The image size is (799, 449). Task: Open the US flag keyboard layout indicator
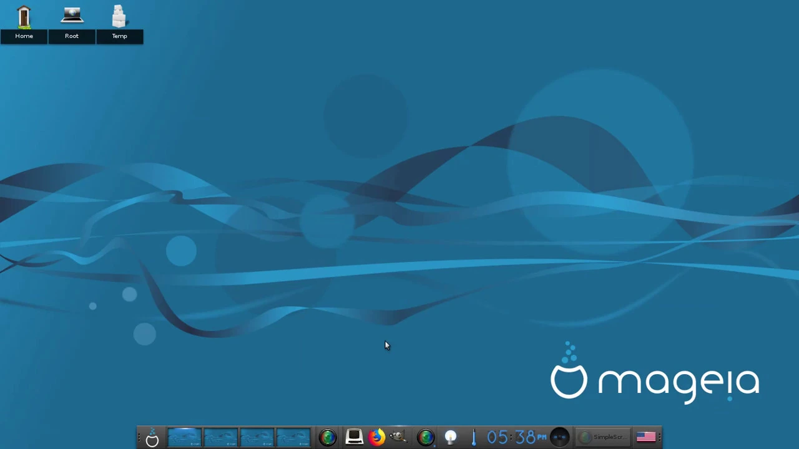click(x=646, y=437)
